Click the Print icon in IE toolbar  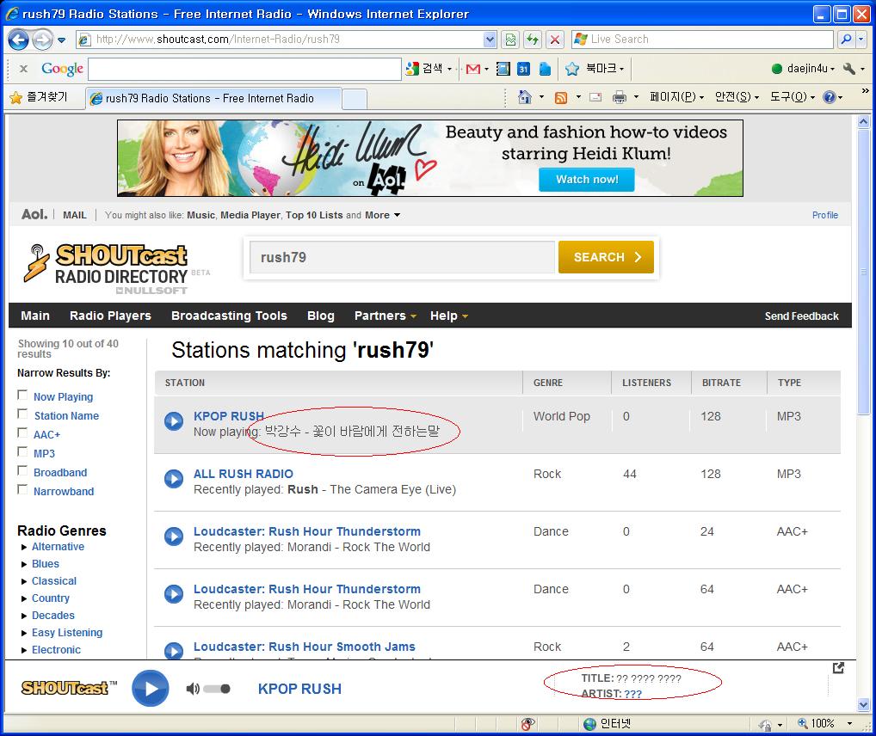619,97
